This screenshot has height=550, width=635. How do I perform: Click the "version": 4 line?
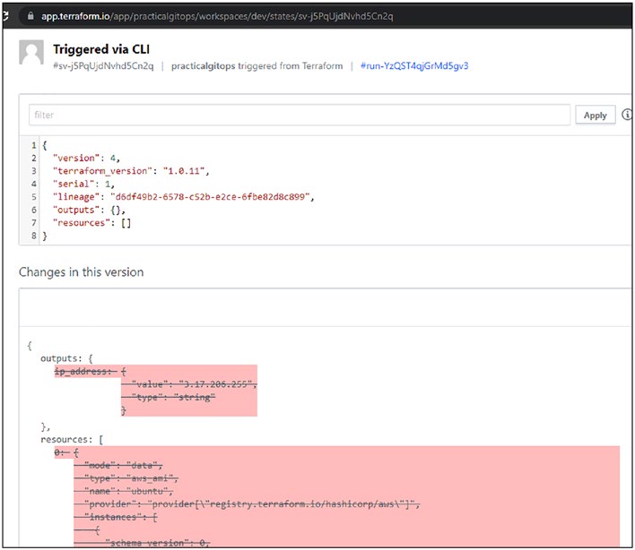pyautogui.click(x=86, y=159)
